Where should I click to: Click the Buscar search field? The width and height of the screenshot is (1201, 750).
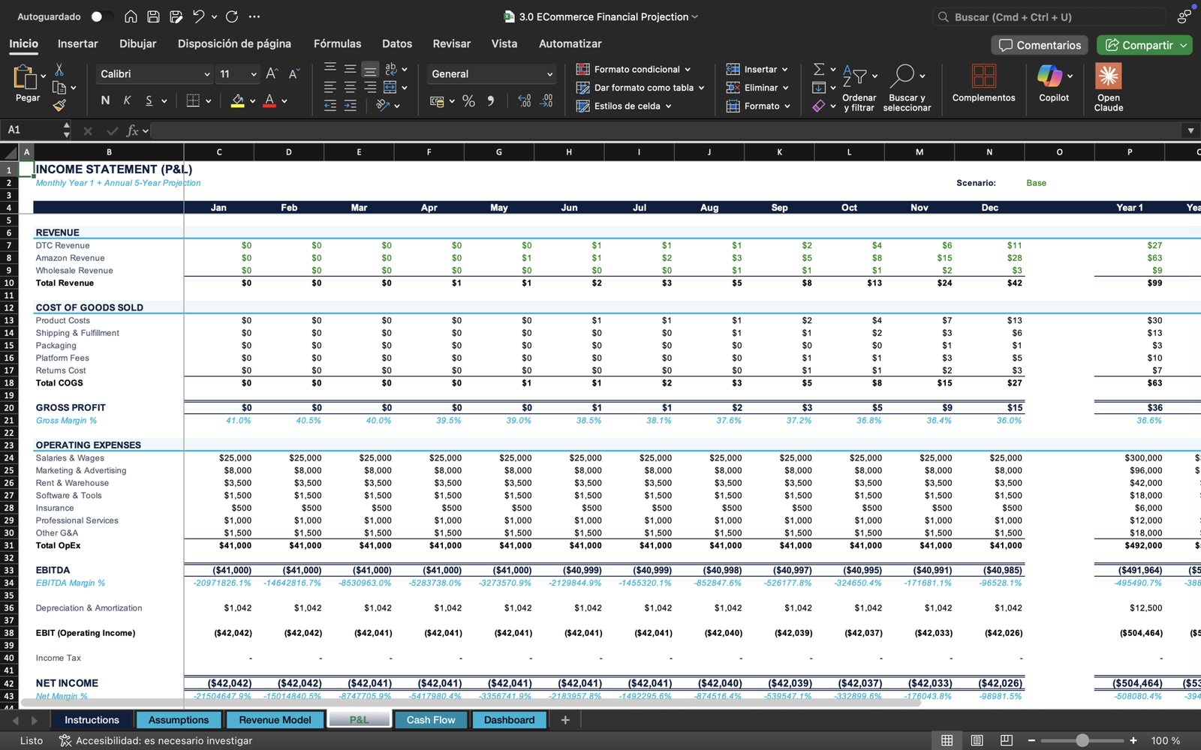[x=1051, y=16]
